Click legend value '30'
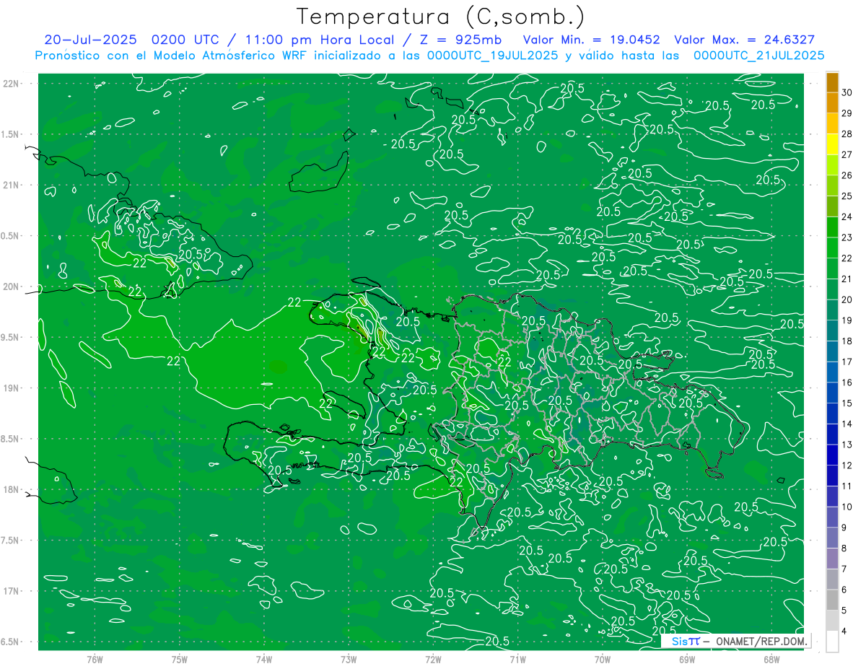 point(847,92)
